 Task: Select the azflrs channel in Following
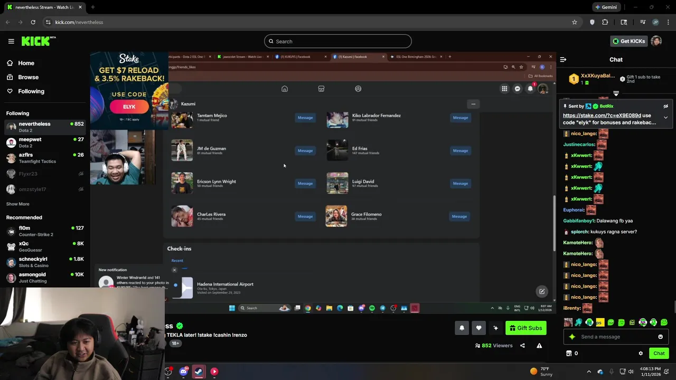point(45,158)
